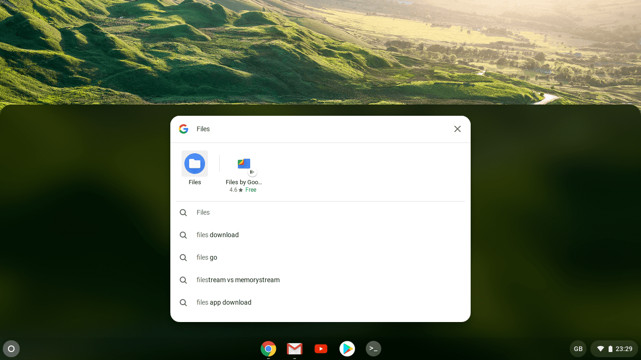
Task: Open YouTube from the shelf
Action: [x=320, y=349]
